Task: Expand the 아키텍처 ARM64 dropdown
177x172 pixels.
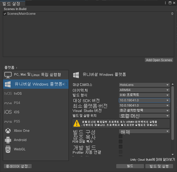Action: click(x=144, y=90)
